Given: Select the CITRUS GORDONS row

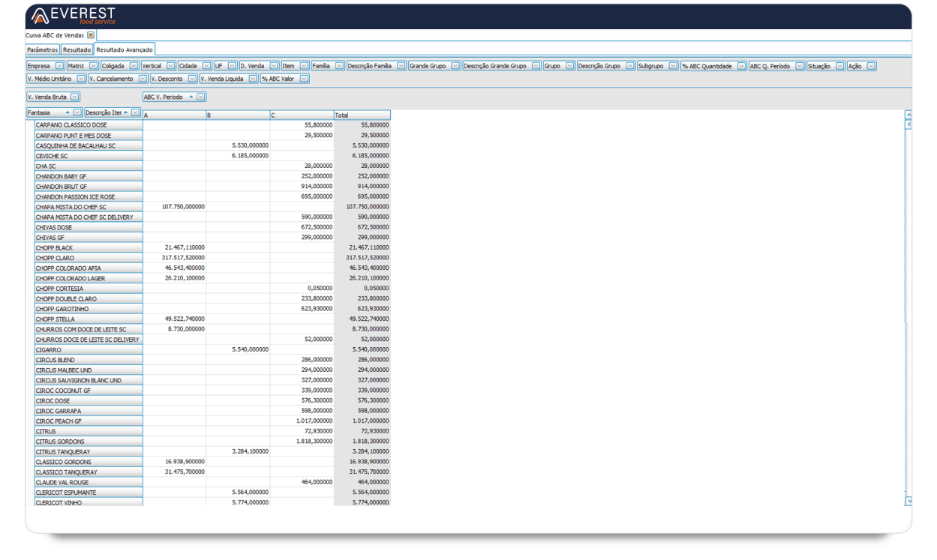Looking at the screenshot, I should 89,442.
